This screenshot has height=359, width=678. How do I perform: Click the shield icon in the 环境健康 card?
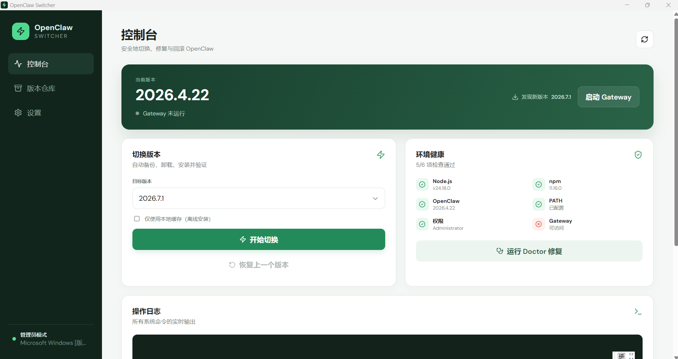pos(638,155)
